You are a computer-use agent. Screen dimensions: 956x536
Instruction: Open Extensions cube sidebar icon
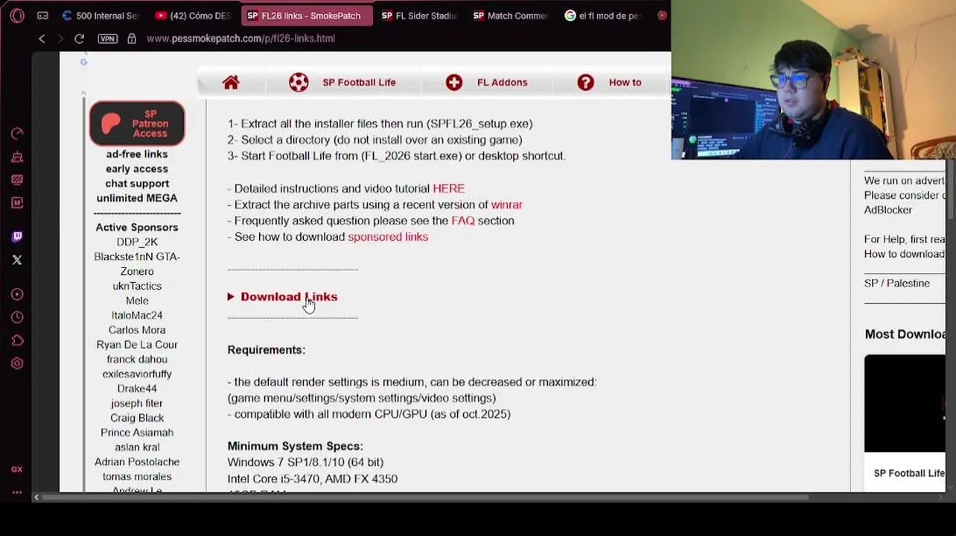[17, 340]
